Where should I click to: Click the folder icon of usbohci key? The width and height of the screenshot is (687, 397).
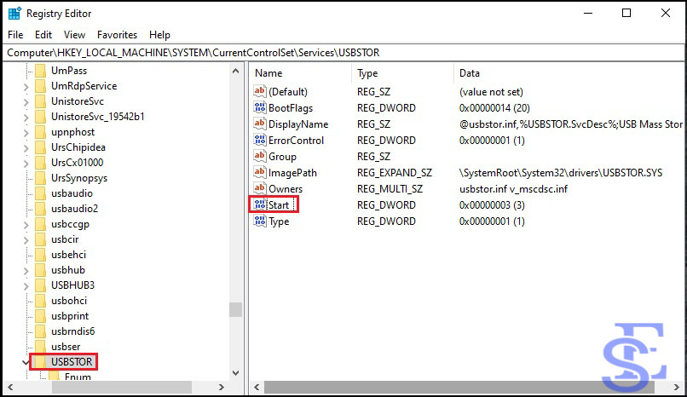coord(40,301)
